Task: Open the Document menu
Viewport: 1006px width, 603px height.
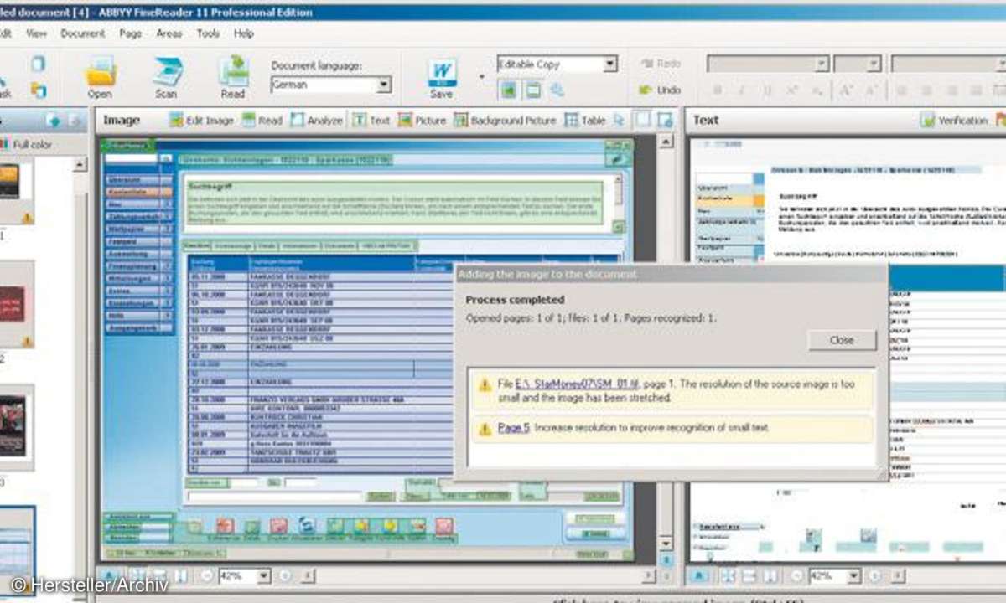Action: click(x=83, y=33)
